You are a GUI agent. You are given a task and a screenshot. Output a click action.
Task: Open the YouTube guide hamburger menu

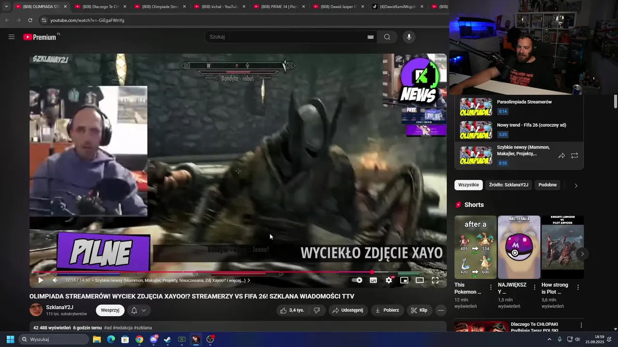[12, 37]
